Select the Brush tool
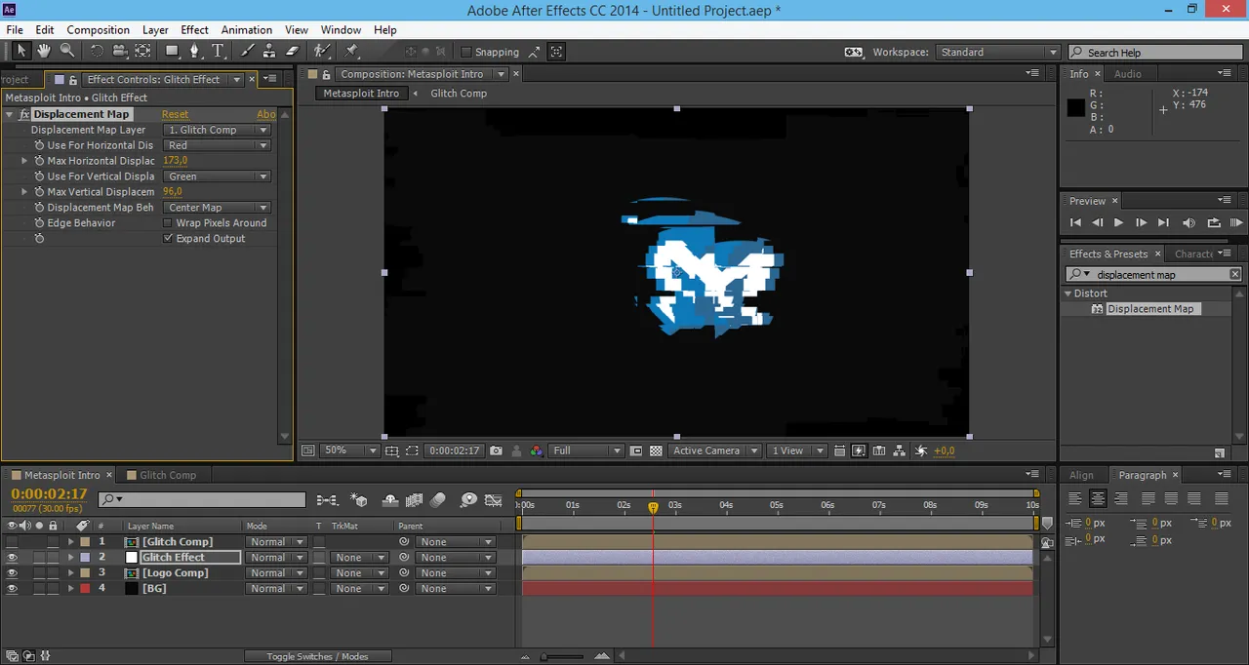Screen dimensions: 1249x665 (x=248, y=51)
